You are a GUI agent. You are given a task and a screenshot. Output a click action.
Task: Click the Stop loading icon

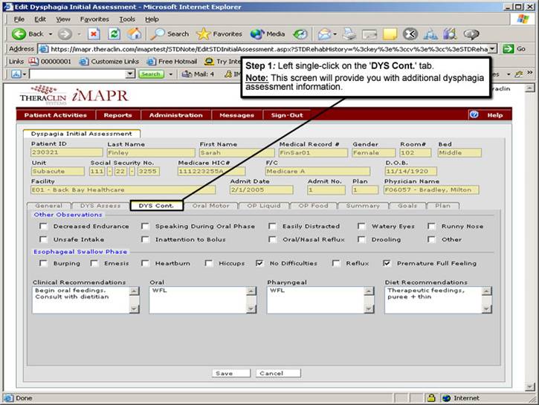point(94,33)
